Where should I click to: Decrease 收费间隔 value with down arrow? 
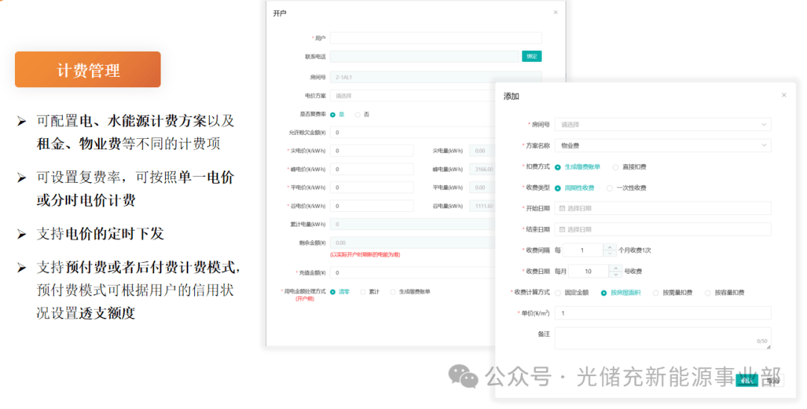tap(610, 253)
